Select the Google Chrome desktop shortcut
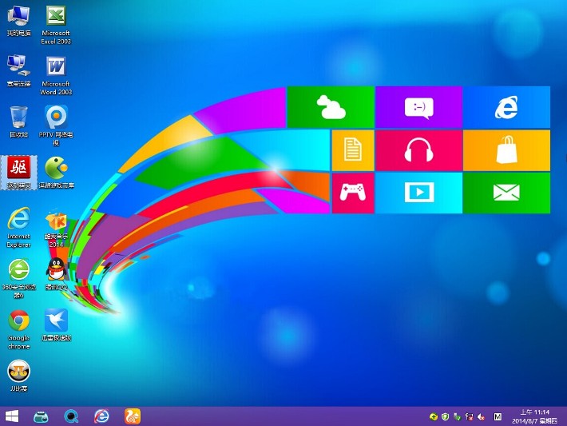 (x=18, y=320)
